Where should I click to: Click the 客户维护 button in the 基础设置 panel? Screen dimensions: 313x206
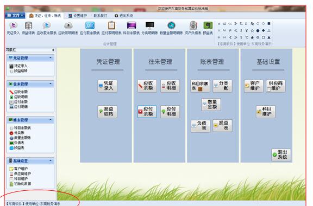click(254, 86)
